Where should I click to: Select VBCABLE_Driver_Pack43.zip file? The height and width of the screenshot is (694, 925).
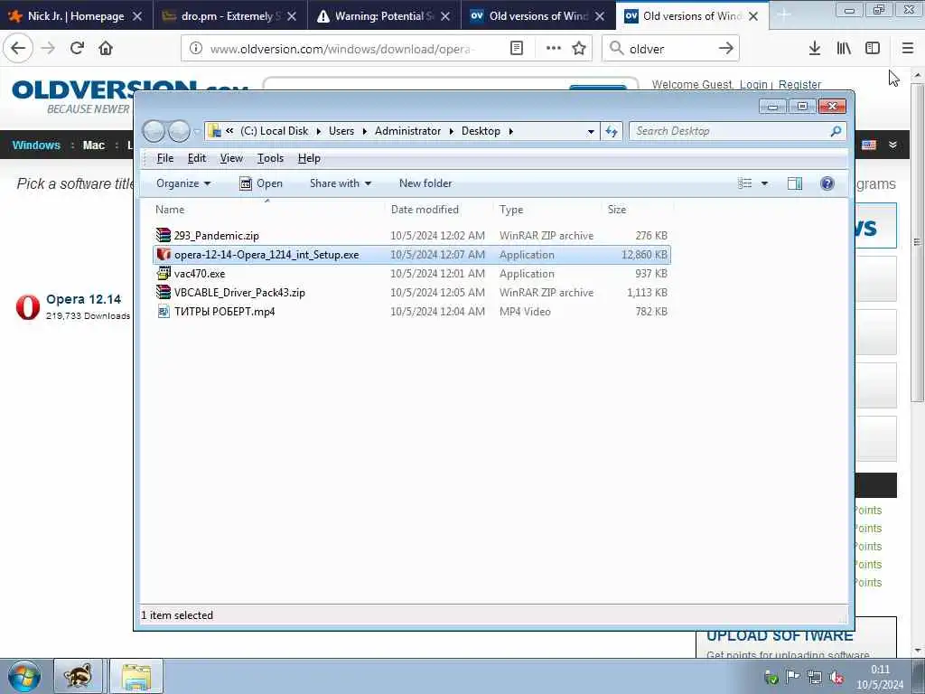coord(411,292)
